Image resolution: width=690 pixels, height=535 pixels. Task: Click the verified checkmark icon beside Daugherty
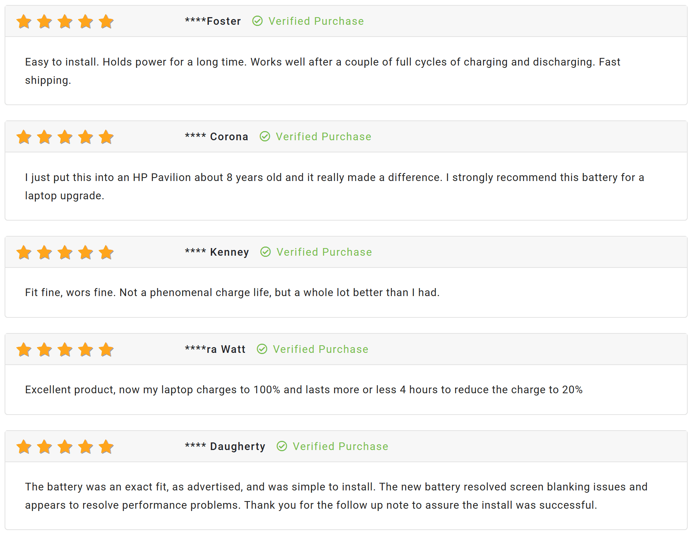pyautogui.click(x=282, y=446)
